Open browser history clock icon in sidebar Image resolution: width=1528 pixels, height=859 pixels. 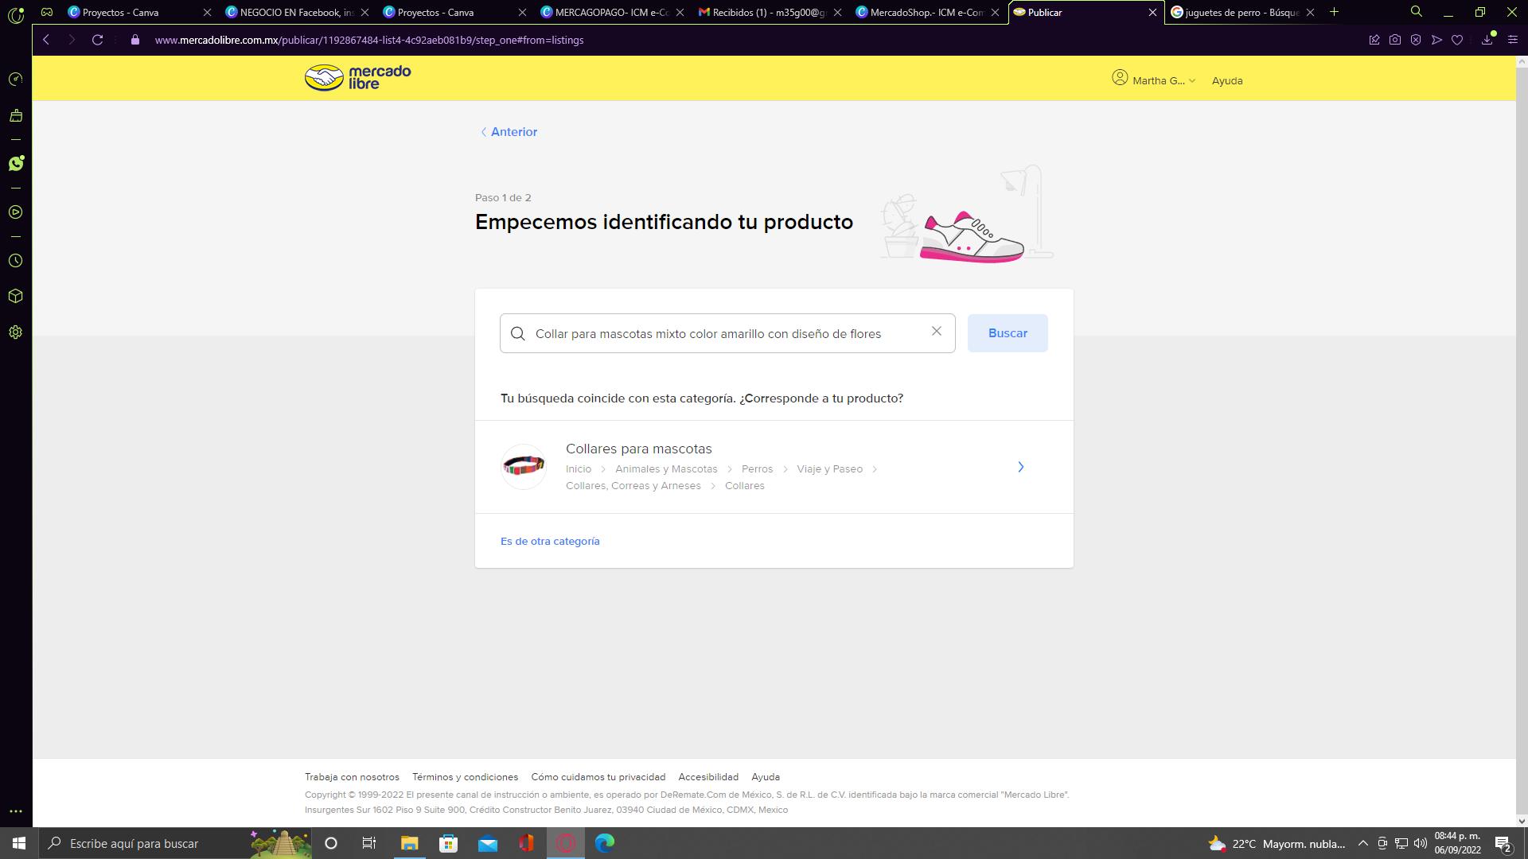15,261
